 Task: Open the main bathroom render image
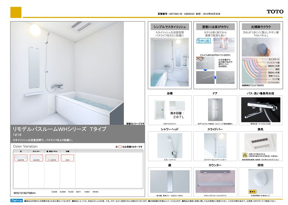pos(67,73)
